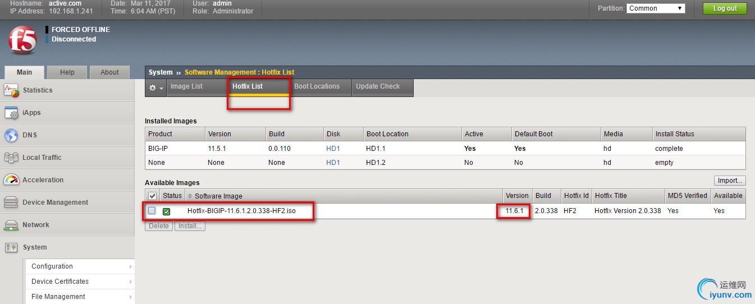Switch to the About tab
This screenshot has height=304, width=755.
(109, 72)
